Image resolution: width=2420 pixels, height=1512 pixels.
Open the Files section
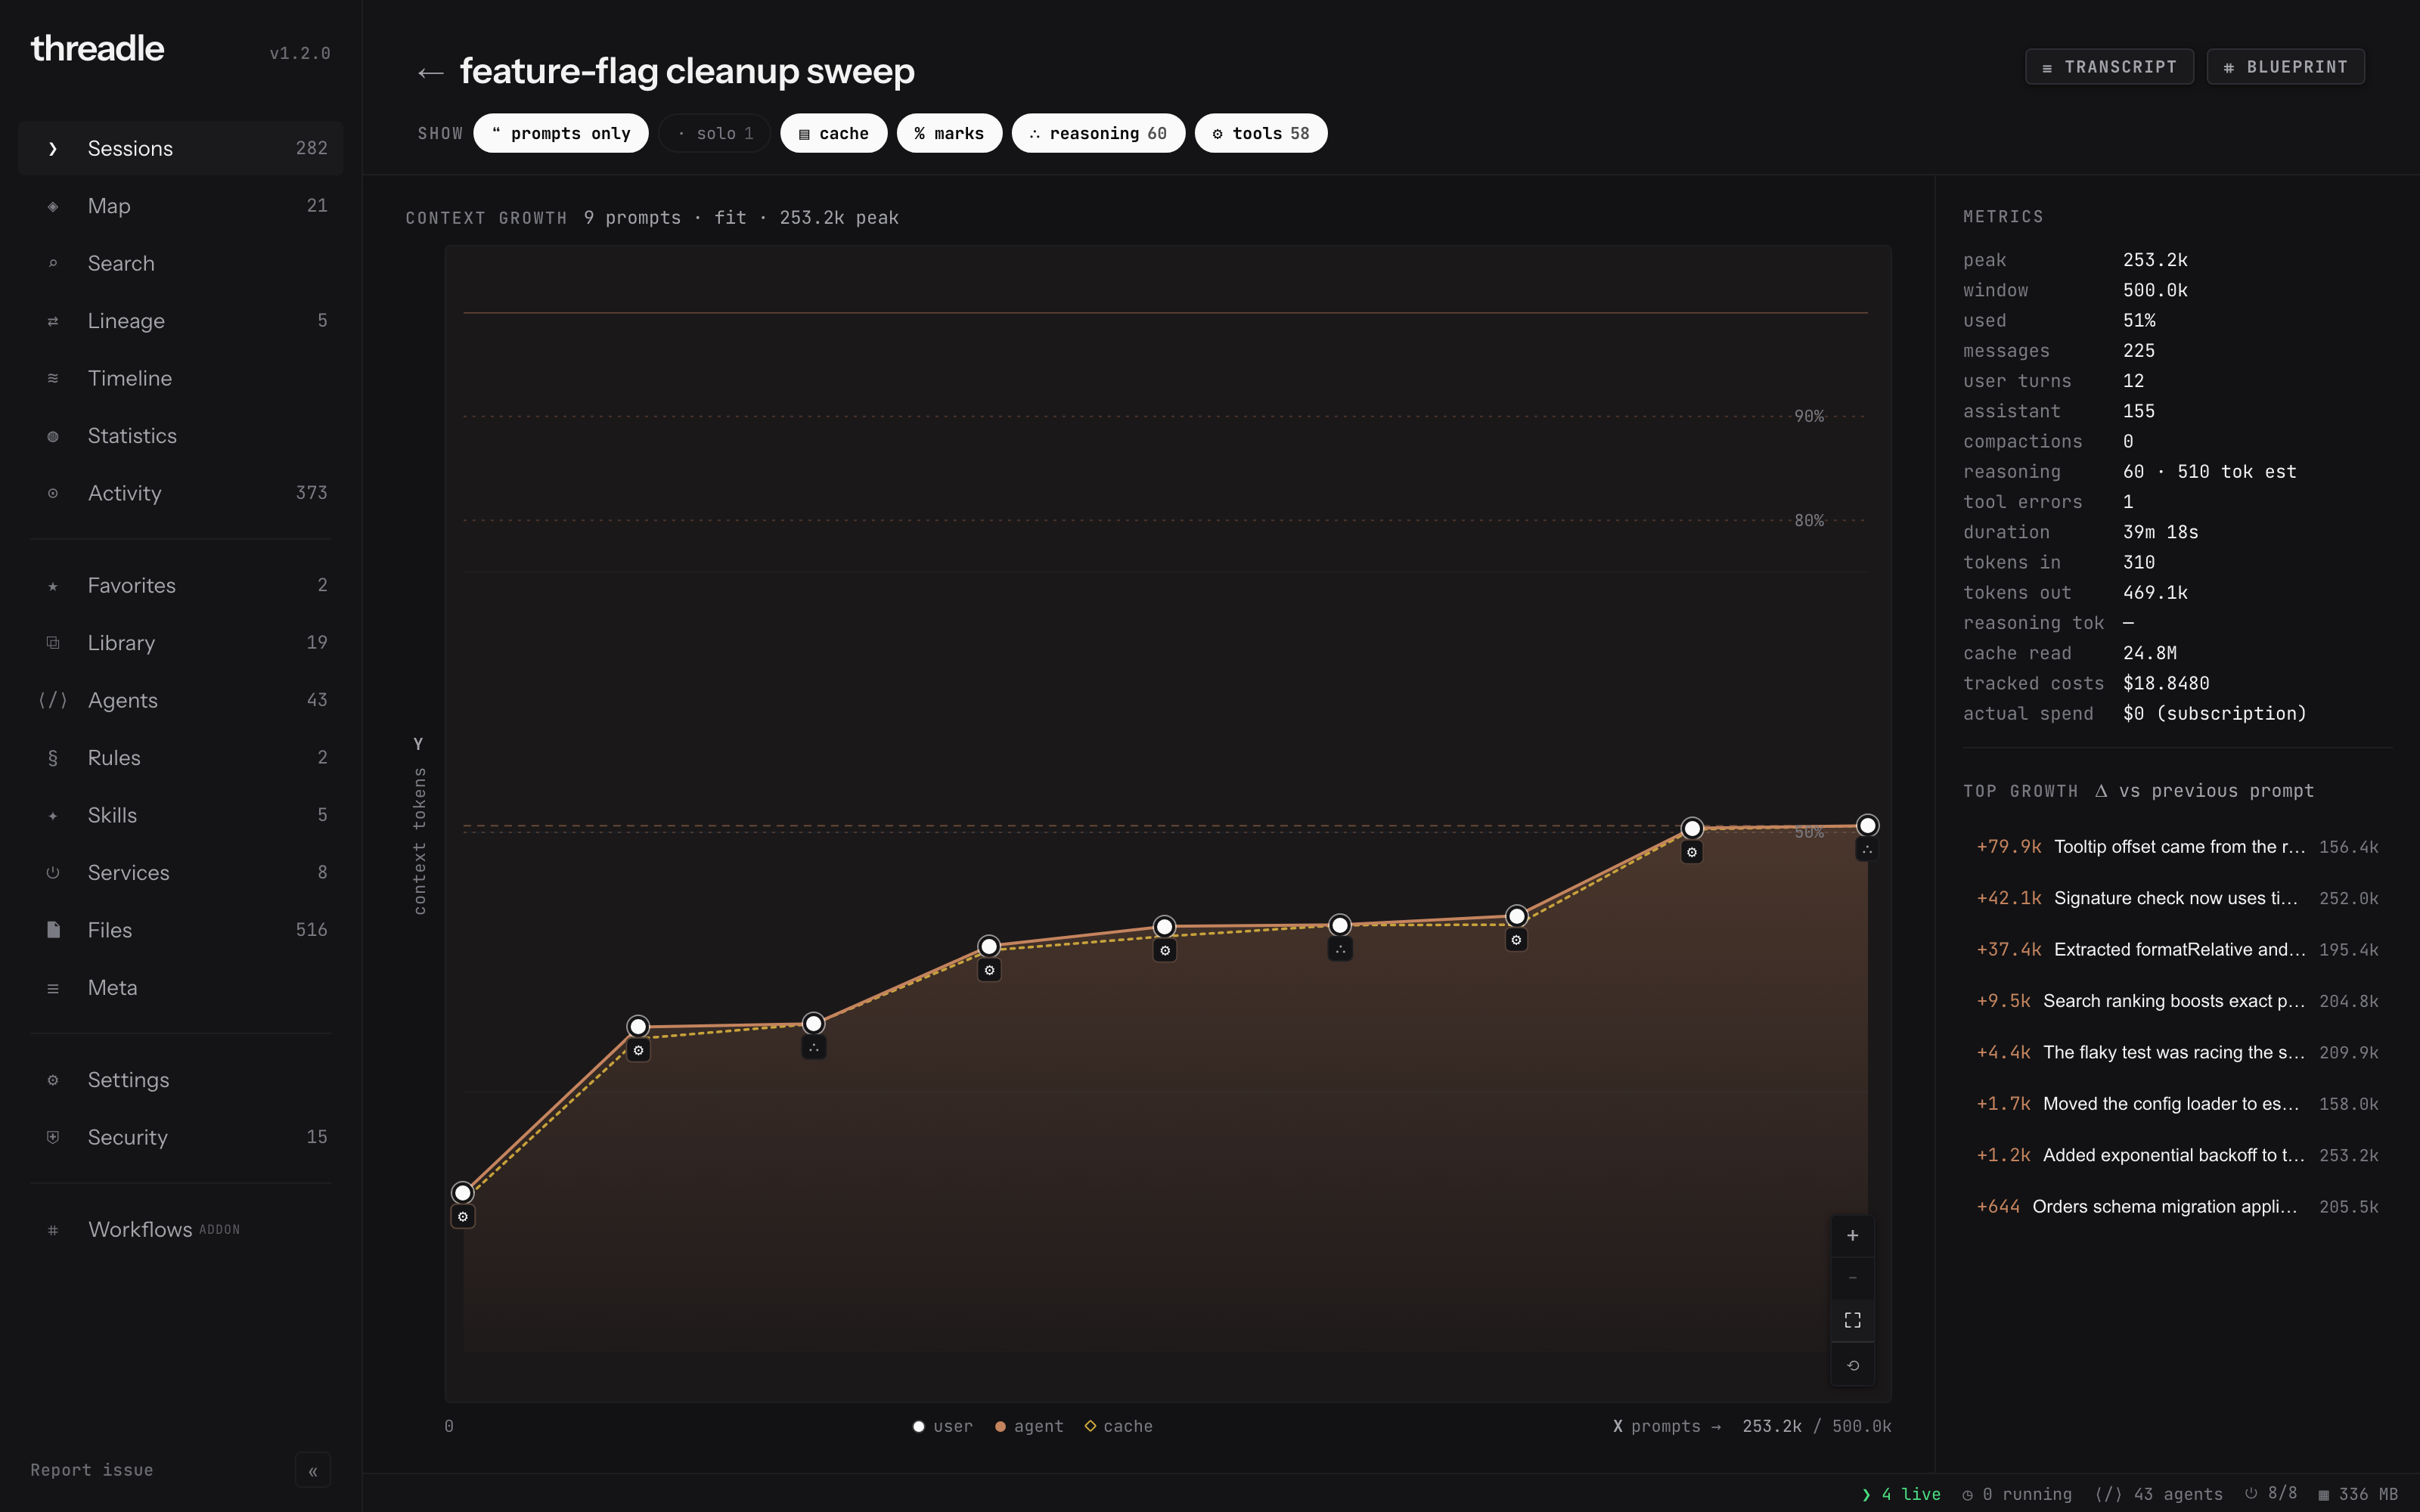181,930
